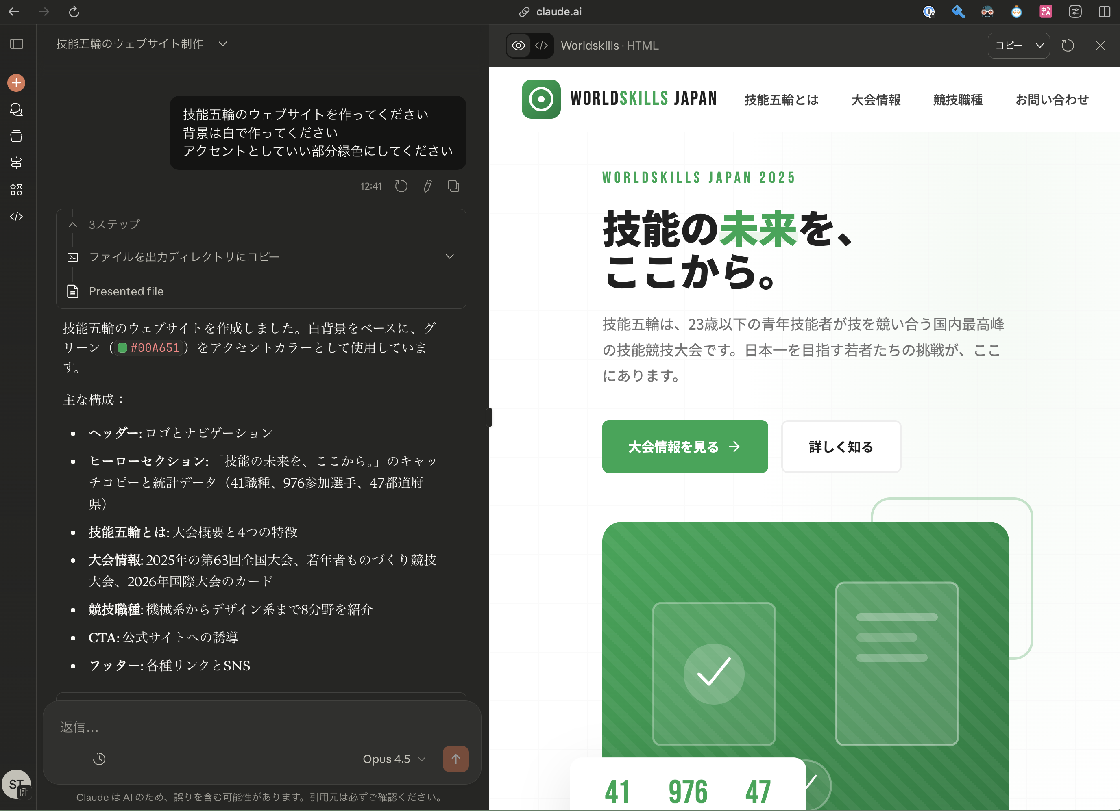Image resolution: width=1120 pixels, height=811 pixels.
Task: Open the round character extension icon
Action: pos(1016,12)
